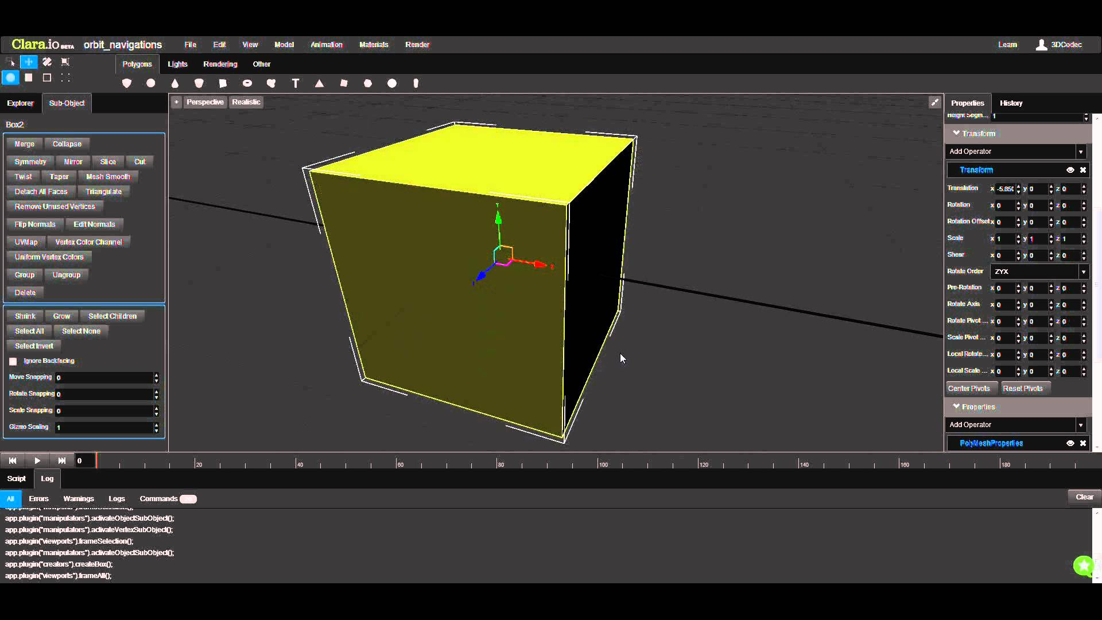Image resolution: width=1102 pixels, height=620 pixels.
Task: Create a torus primitive from toolbar
Action: pos(247,84)
